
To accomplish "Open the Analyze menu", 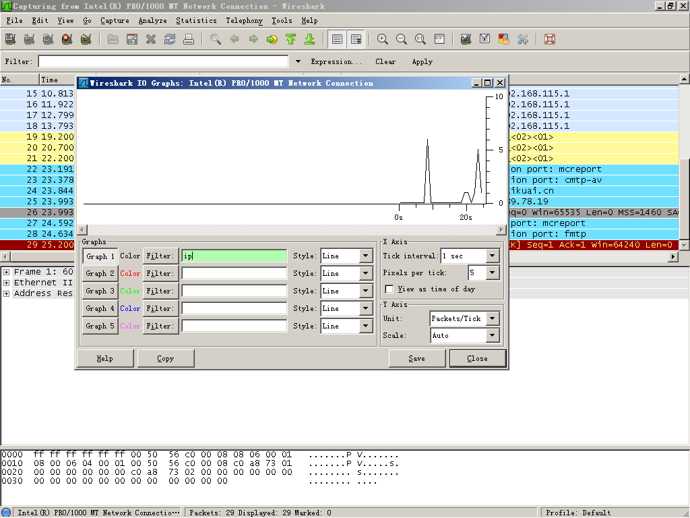I will [x=153, y=21].
